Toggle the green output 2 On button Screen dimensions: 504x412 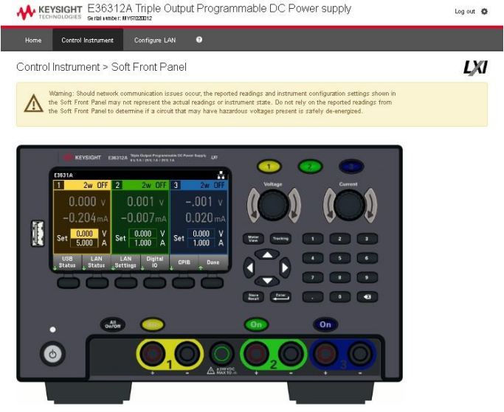[256, 324]
